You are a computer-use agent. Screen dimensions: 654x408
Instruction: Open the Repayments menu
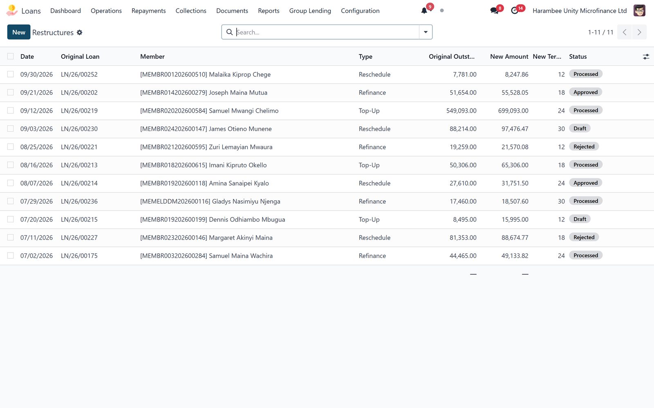(x=149, y=11)
